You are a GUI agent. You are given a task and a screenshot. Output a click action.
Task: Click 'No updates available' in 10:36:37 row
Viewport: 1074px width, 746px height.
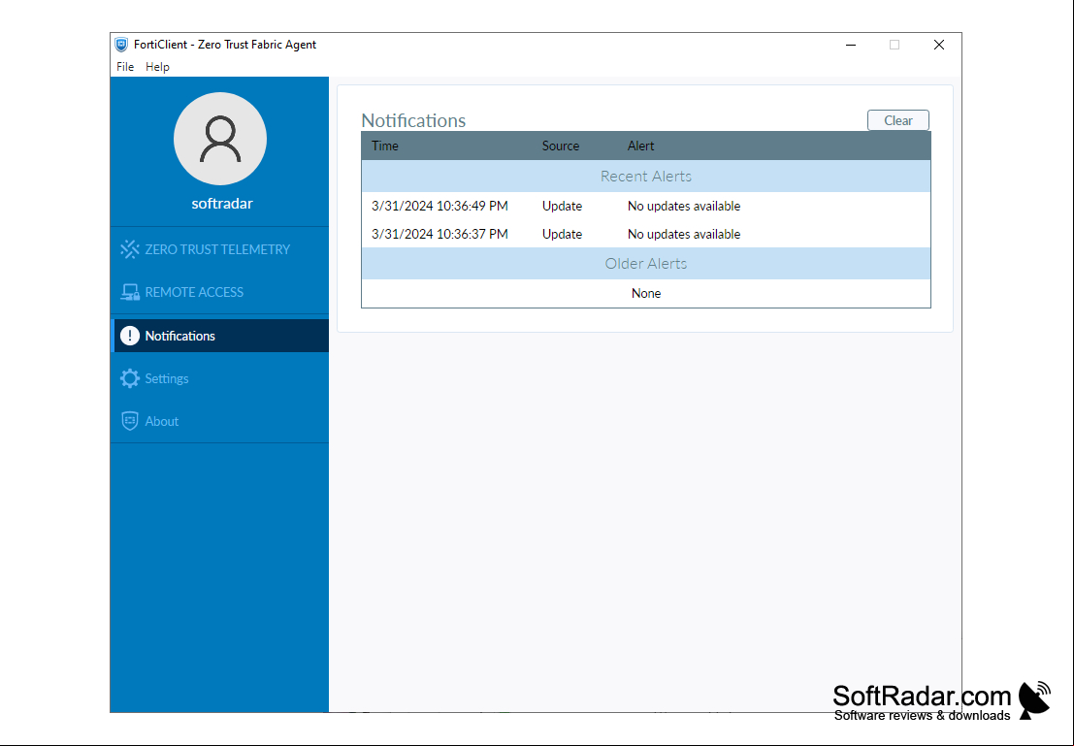coord(684,235)
